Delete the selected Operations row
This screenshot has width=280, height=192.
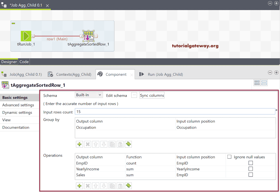click(87, 186)
